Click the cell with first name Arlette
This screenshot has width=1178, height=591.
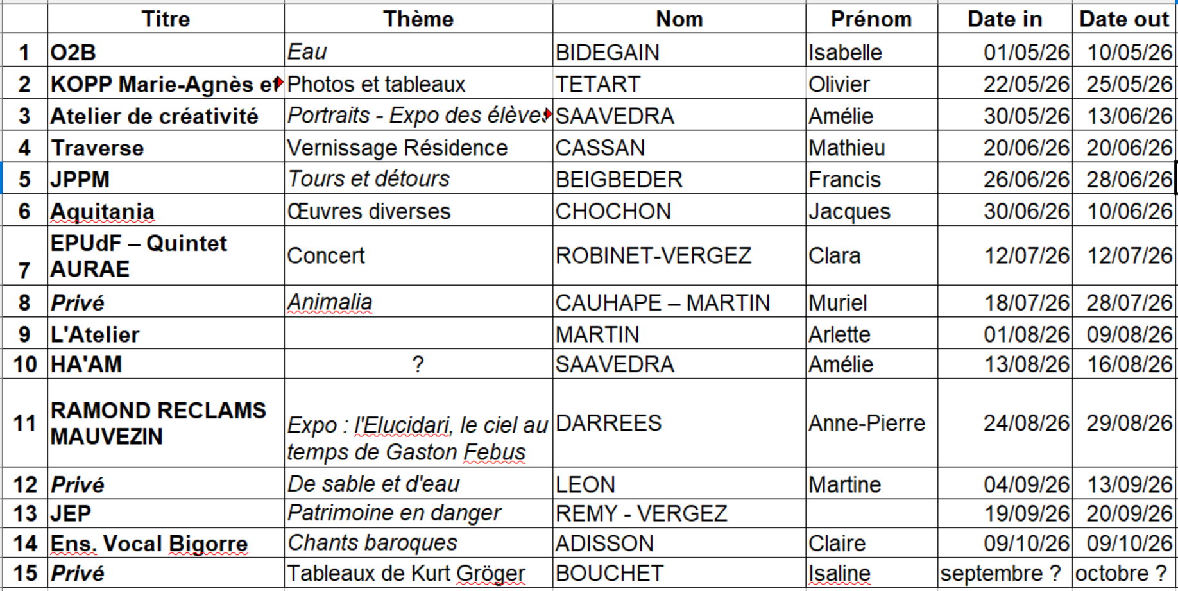(871, 334)
